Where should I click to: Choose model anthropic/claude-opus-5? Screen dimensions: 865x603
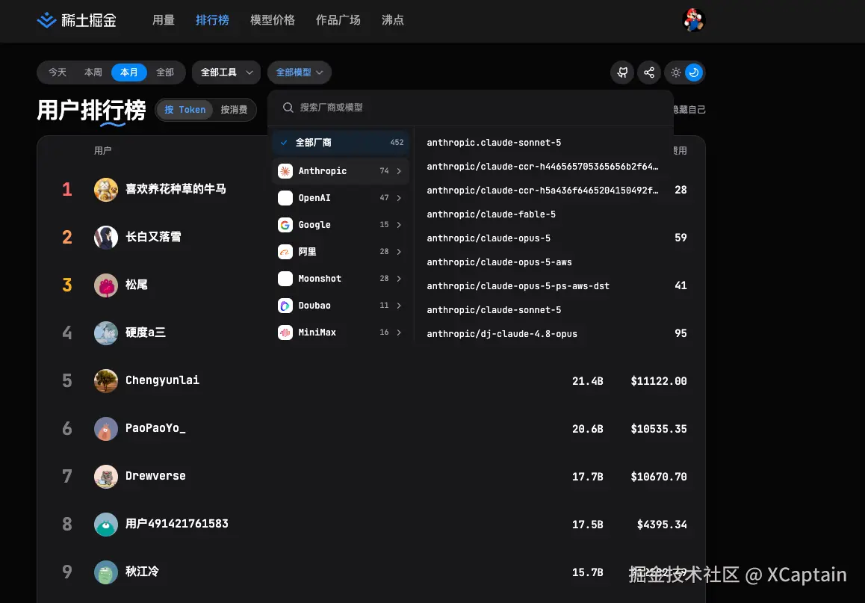(489, 238)
